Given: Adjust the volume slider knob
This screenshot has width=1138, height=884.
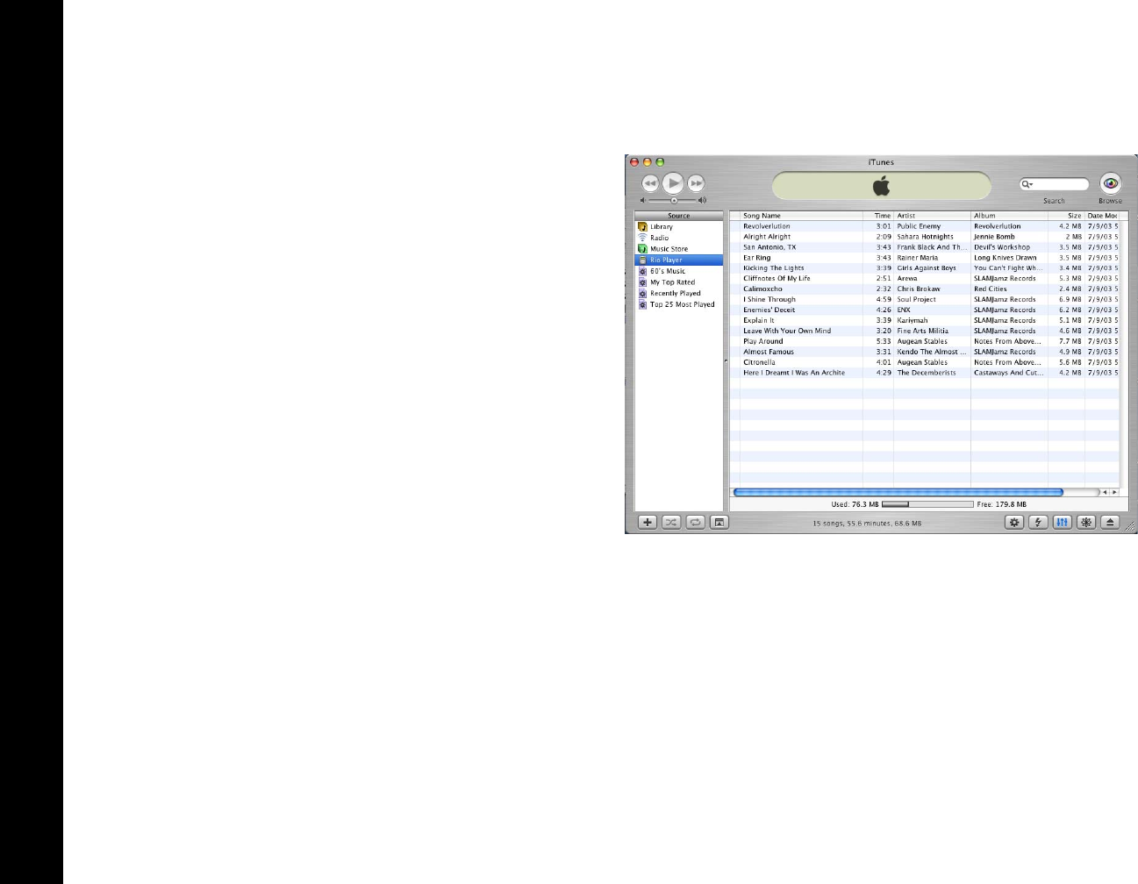Looking at the screenshot, I should [674, 201].
